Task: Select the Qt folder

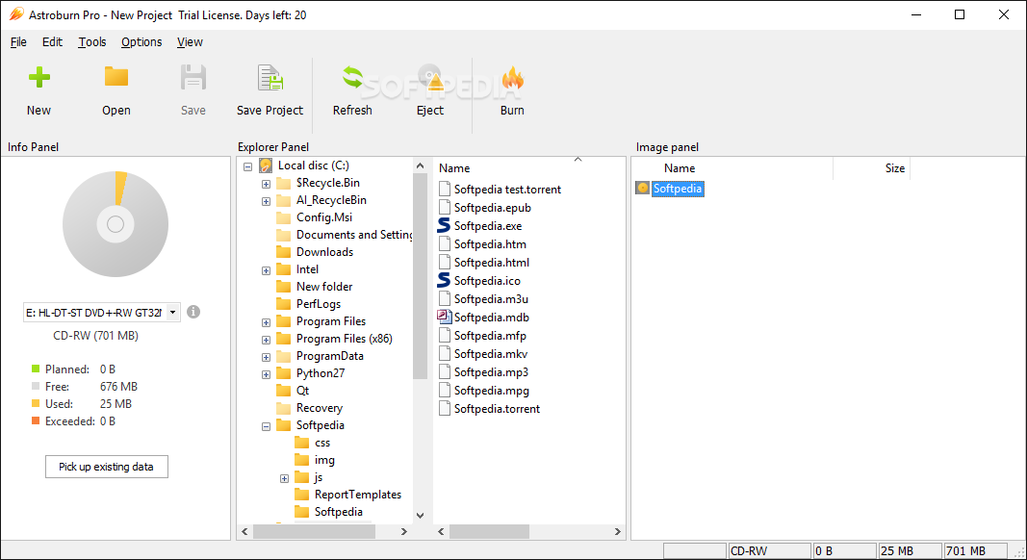Action: 302,391
